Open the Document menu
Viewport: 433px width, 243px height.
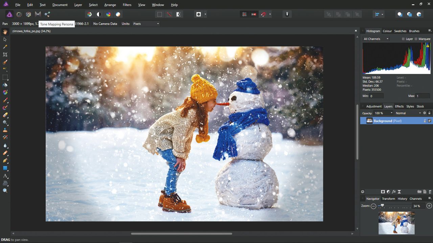pos(60,5)
